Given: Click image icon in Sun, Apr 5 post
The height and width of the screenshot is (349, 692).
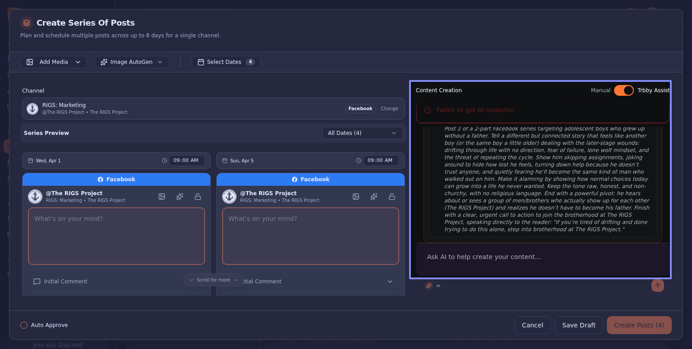Looking at the screenshot, I should [x=356, y=197].
